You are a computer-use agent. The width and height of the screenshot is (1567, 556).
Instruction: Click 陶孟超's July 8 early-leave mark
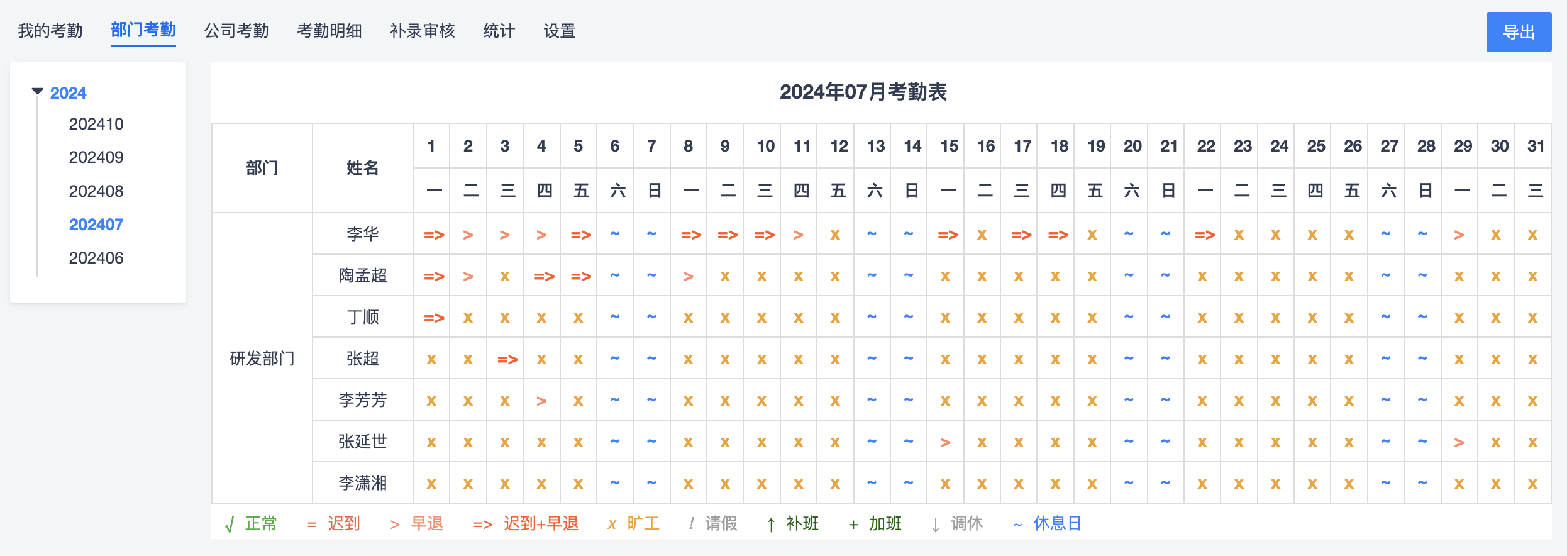[689, 276]
